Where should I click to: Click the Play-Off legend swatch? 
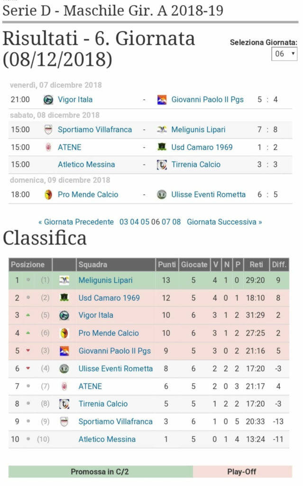pyautogui.click(x=242, y=471)
